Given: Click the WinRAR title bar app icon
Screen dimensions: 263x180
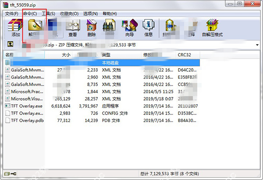Looking at the screenshot, I should coord(5,5).
